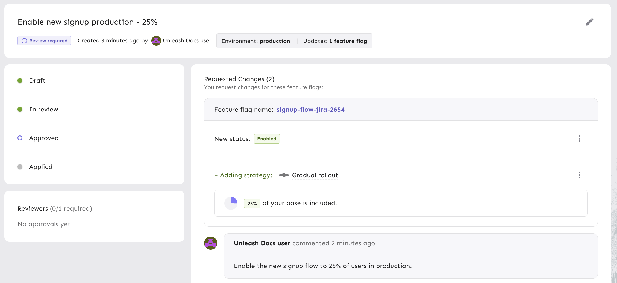Click the 25% rollout percentage chip
The width and height of the screenshot is (617, 283).
(x=252, y=203)
